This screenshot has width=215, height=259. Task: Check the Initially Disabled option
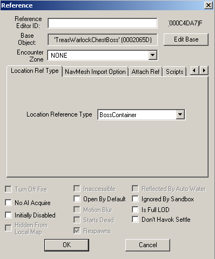click(x=8, y=215)
